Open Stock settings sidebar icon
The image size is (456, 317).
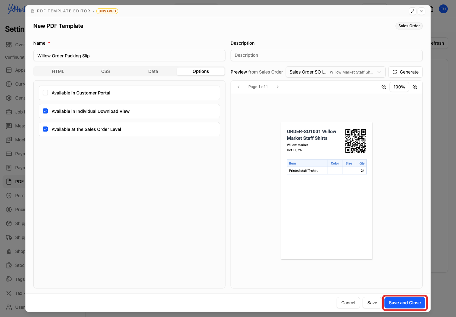click(x=9, y=265)
